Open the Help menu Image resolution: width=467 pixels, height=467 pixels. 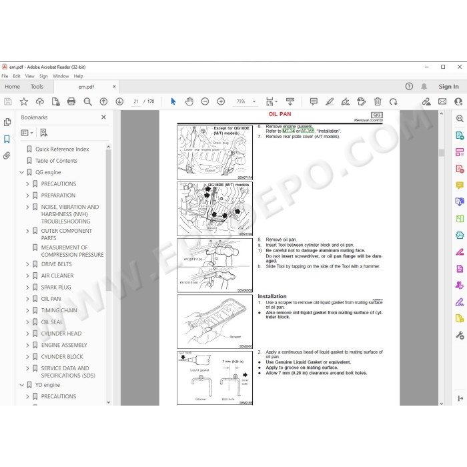78,76
